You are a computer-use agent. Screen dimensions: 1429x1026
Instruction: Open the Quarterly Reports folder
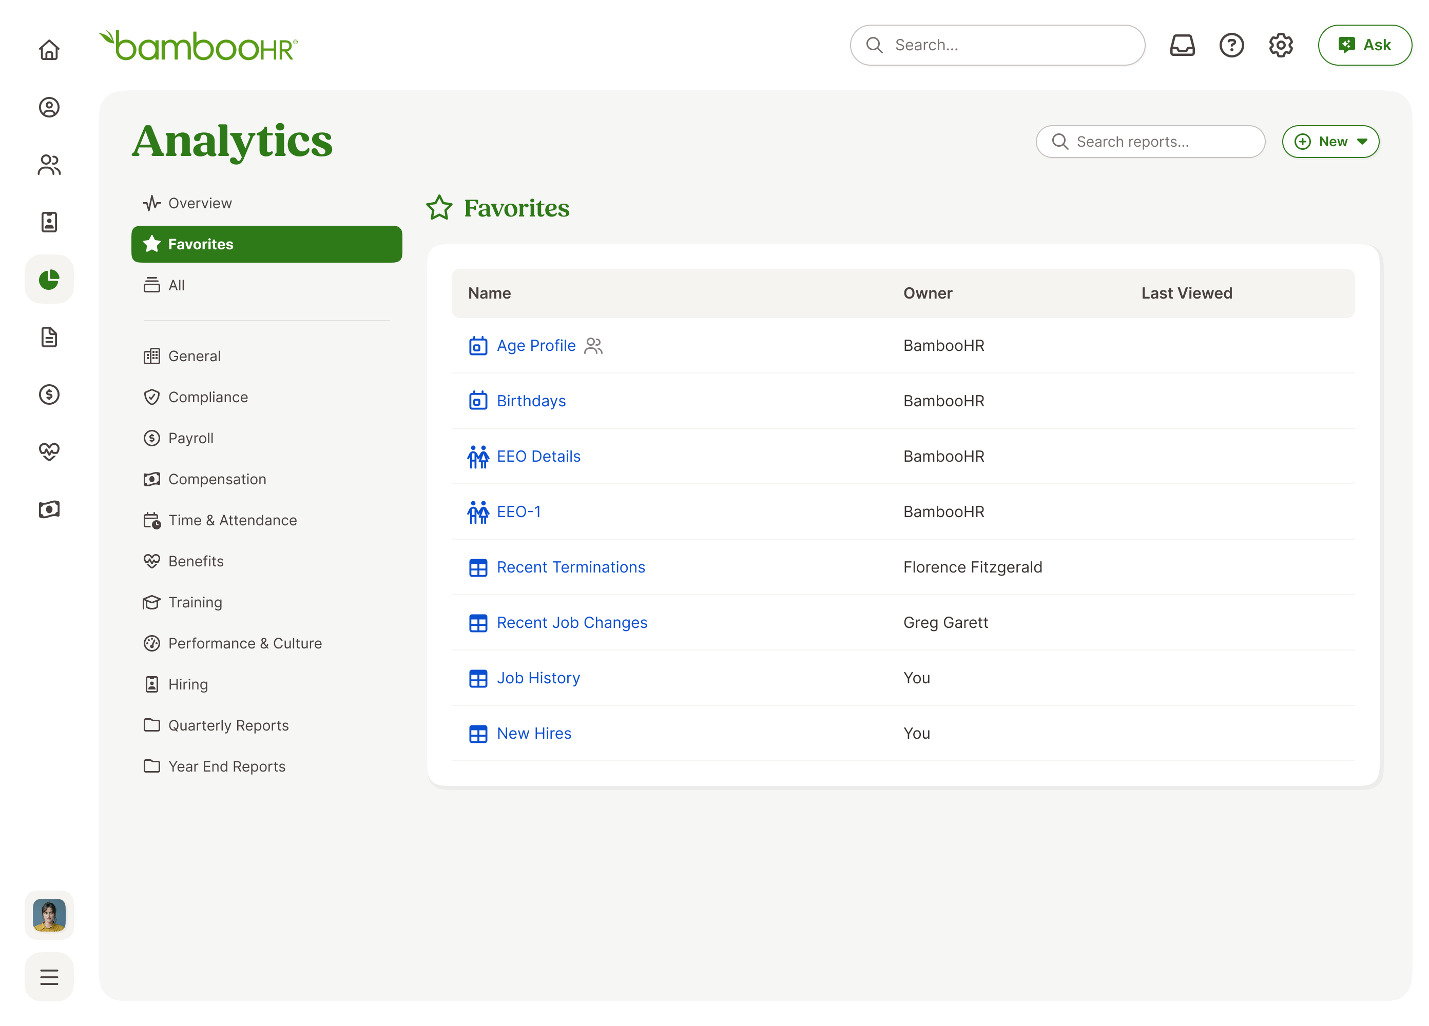(x=266, y=725)
